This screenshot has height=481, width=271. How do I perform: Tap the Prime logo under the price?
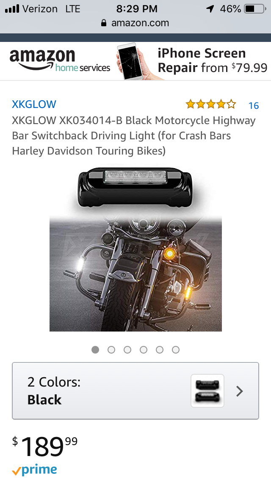34,470
